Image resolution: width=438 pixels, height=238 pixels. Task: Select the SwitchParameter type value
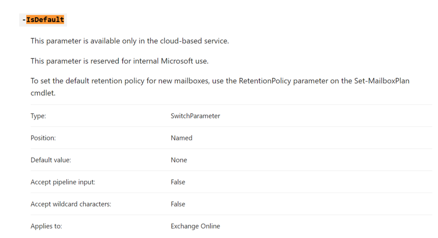(195, 116)
